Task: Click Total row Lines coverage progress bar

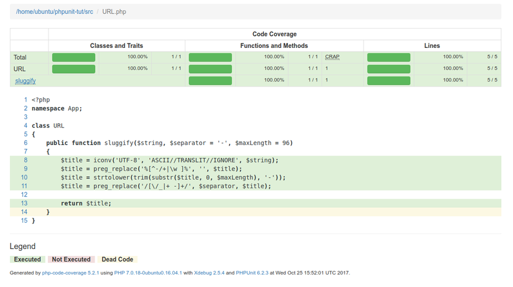Action: pos(389,57)
